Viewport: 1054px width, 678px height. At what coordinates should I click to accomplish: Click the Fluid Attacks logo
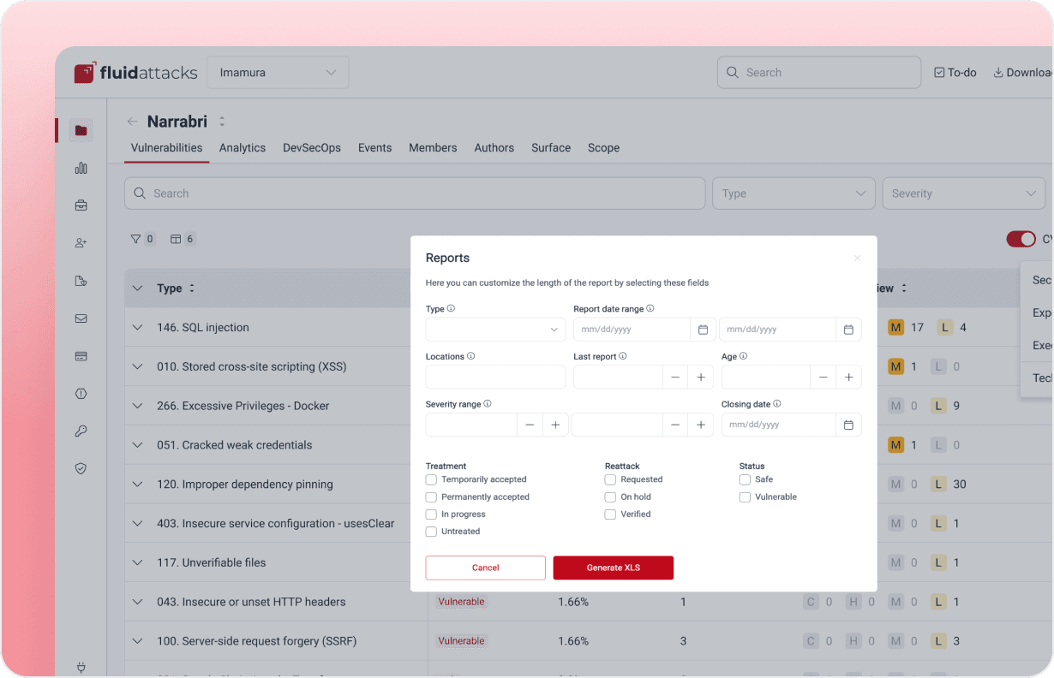(x=135, y=73)
